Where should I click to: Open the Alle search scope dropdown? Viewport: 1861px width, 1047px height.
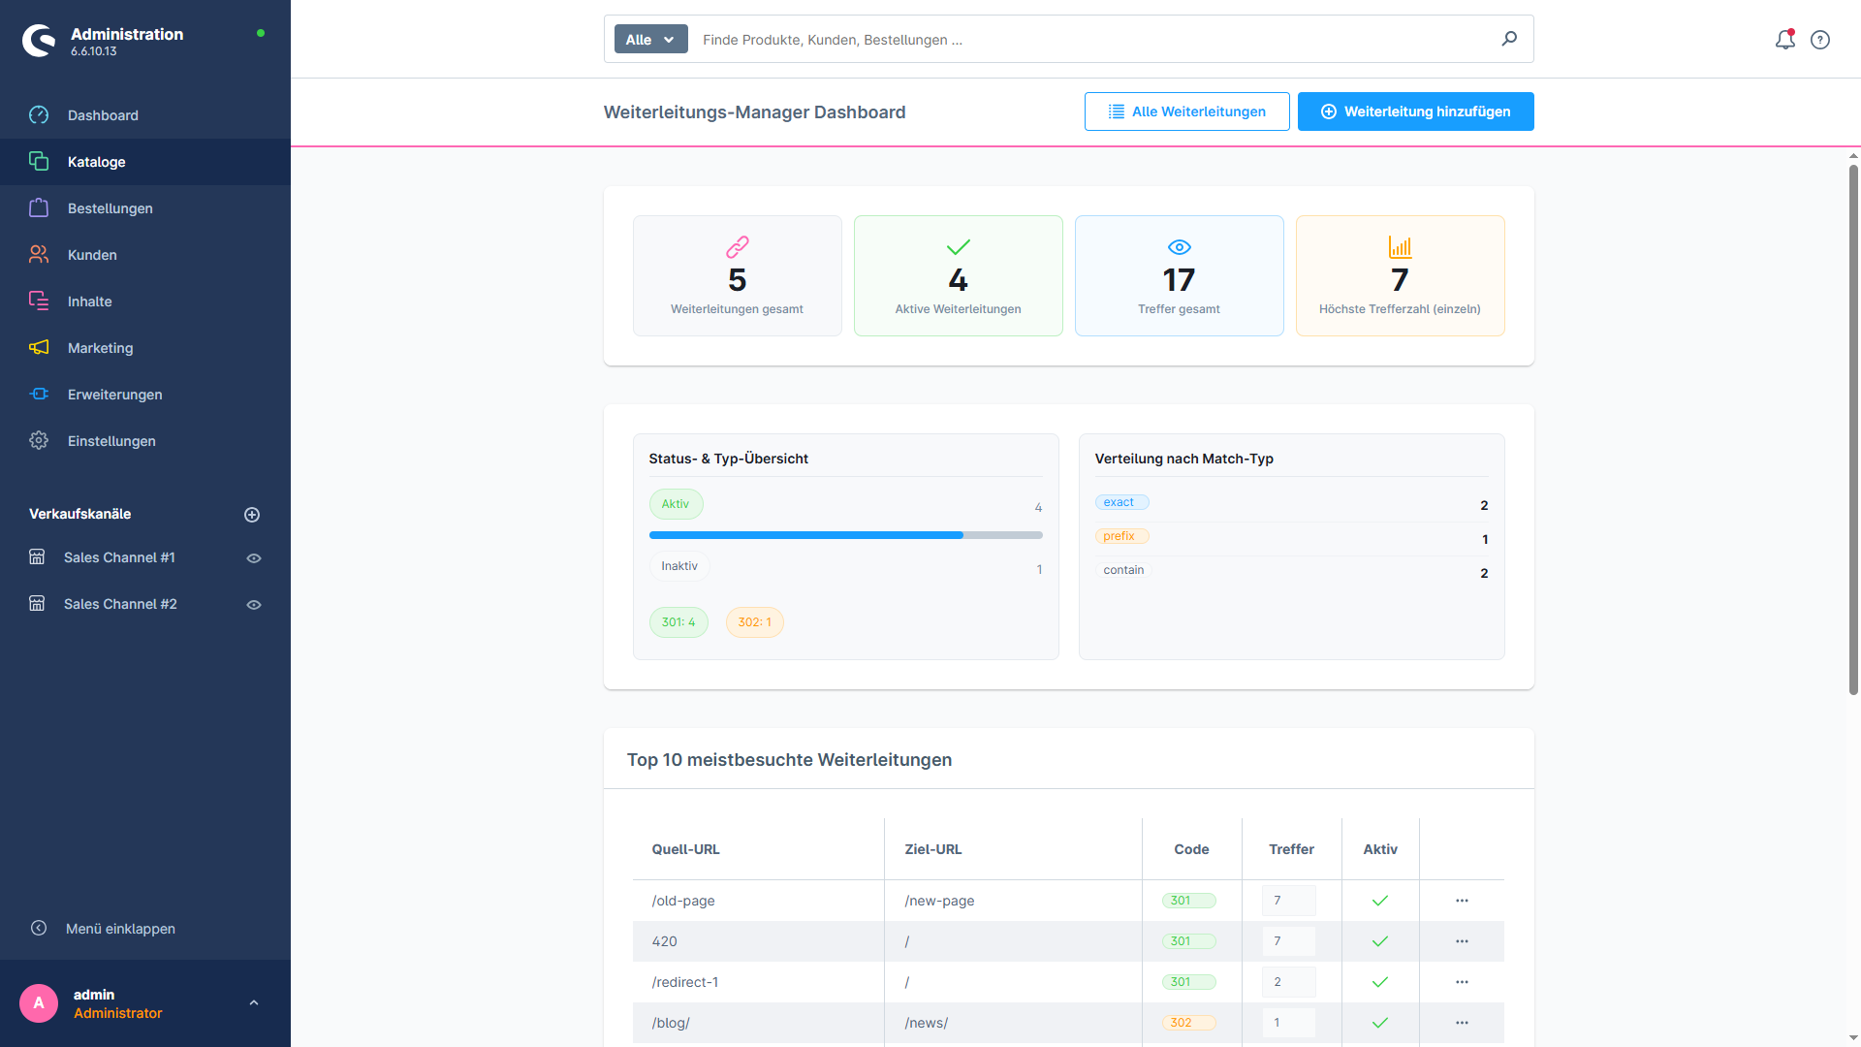pos(650,39)
